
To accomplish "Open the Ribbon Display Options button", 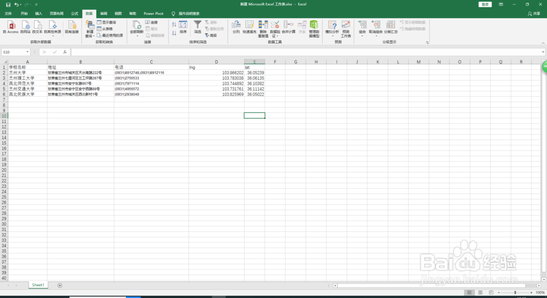I will tap(501, 4).
